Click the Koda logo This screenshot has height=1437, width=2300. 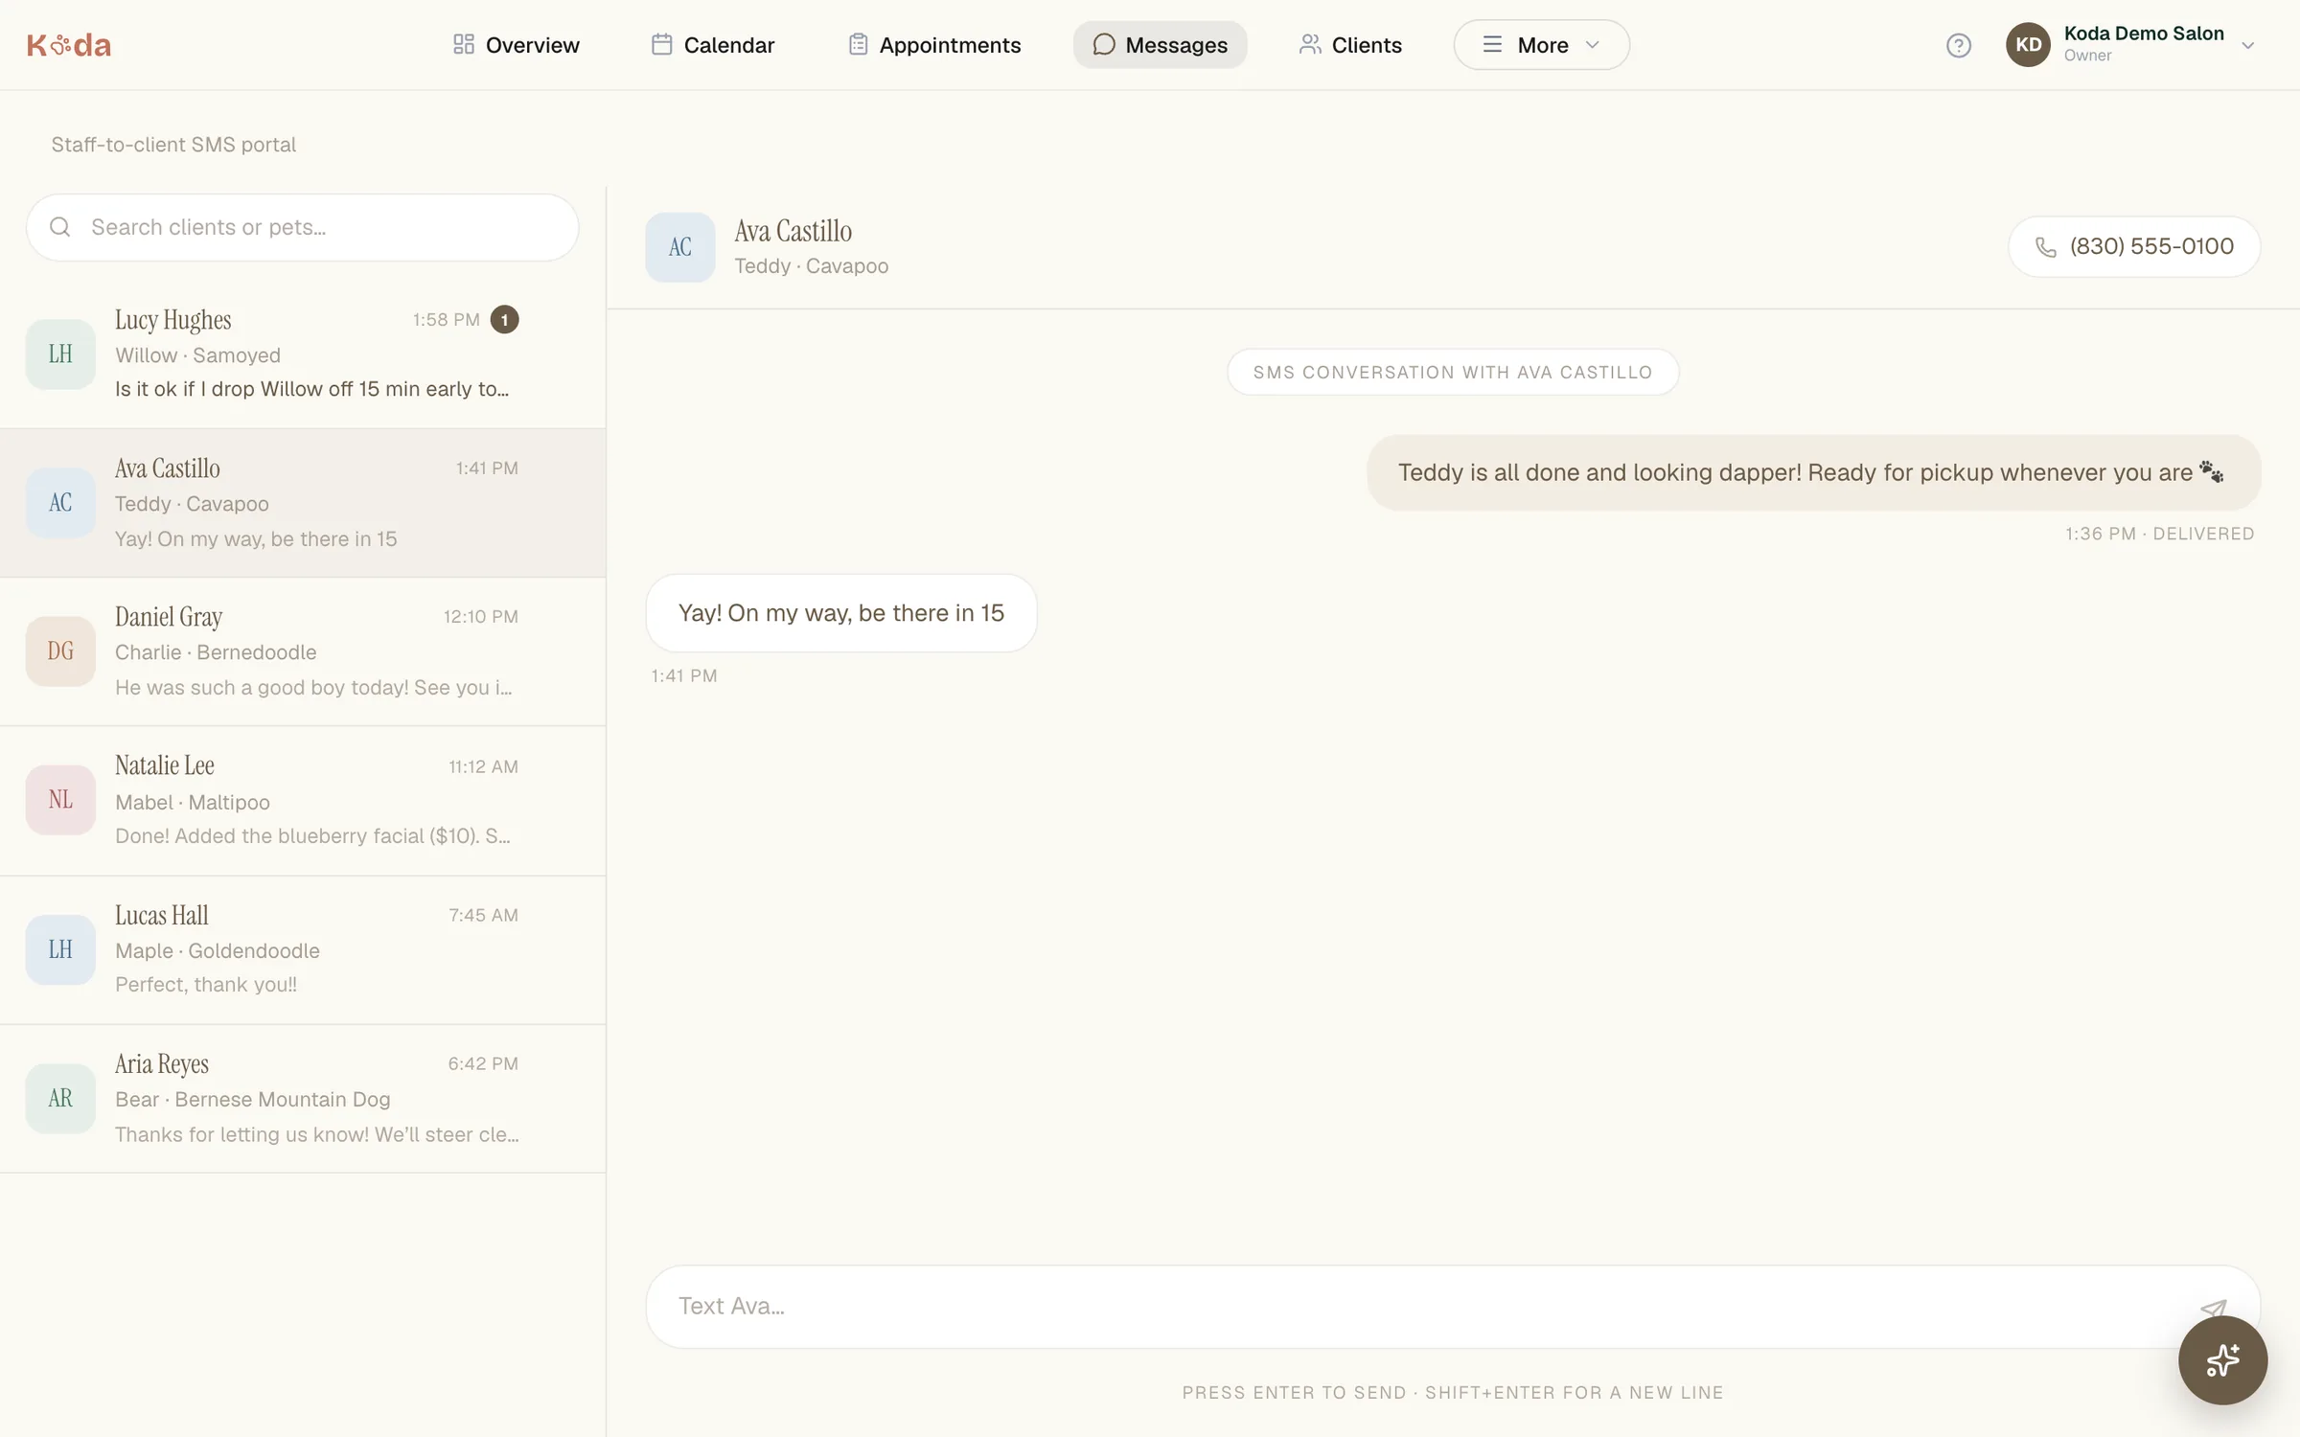click(x=69, y=45)
